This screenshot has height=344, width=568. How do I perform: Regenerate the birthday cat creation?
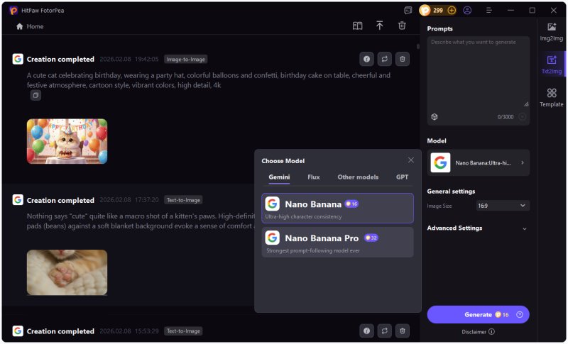[x=385, y=59]
